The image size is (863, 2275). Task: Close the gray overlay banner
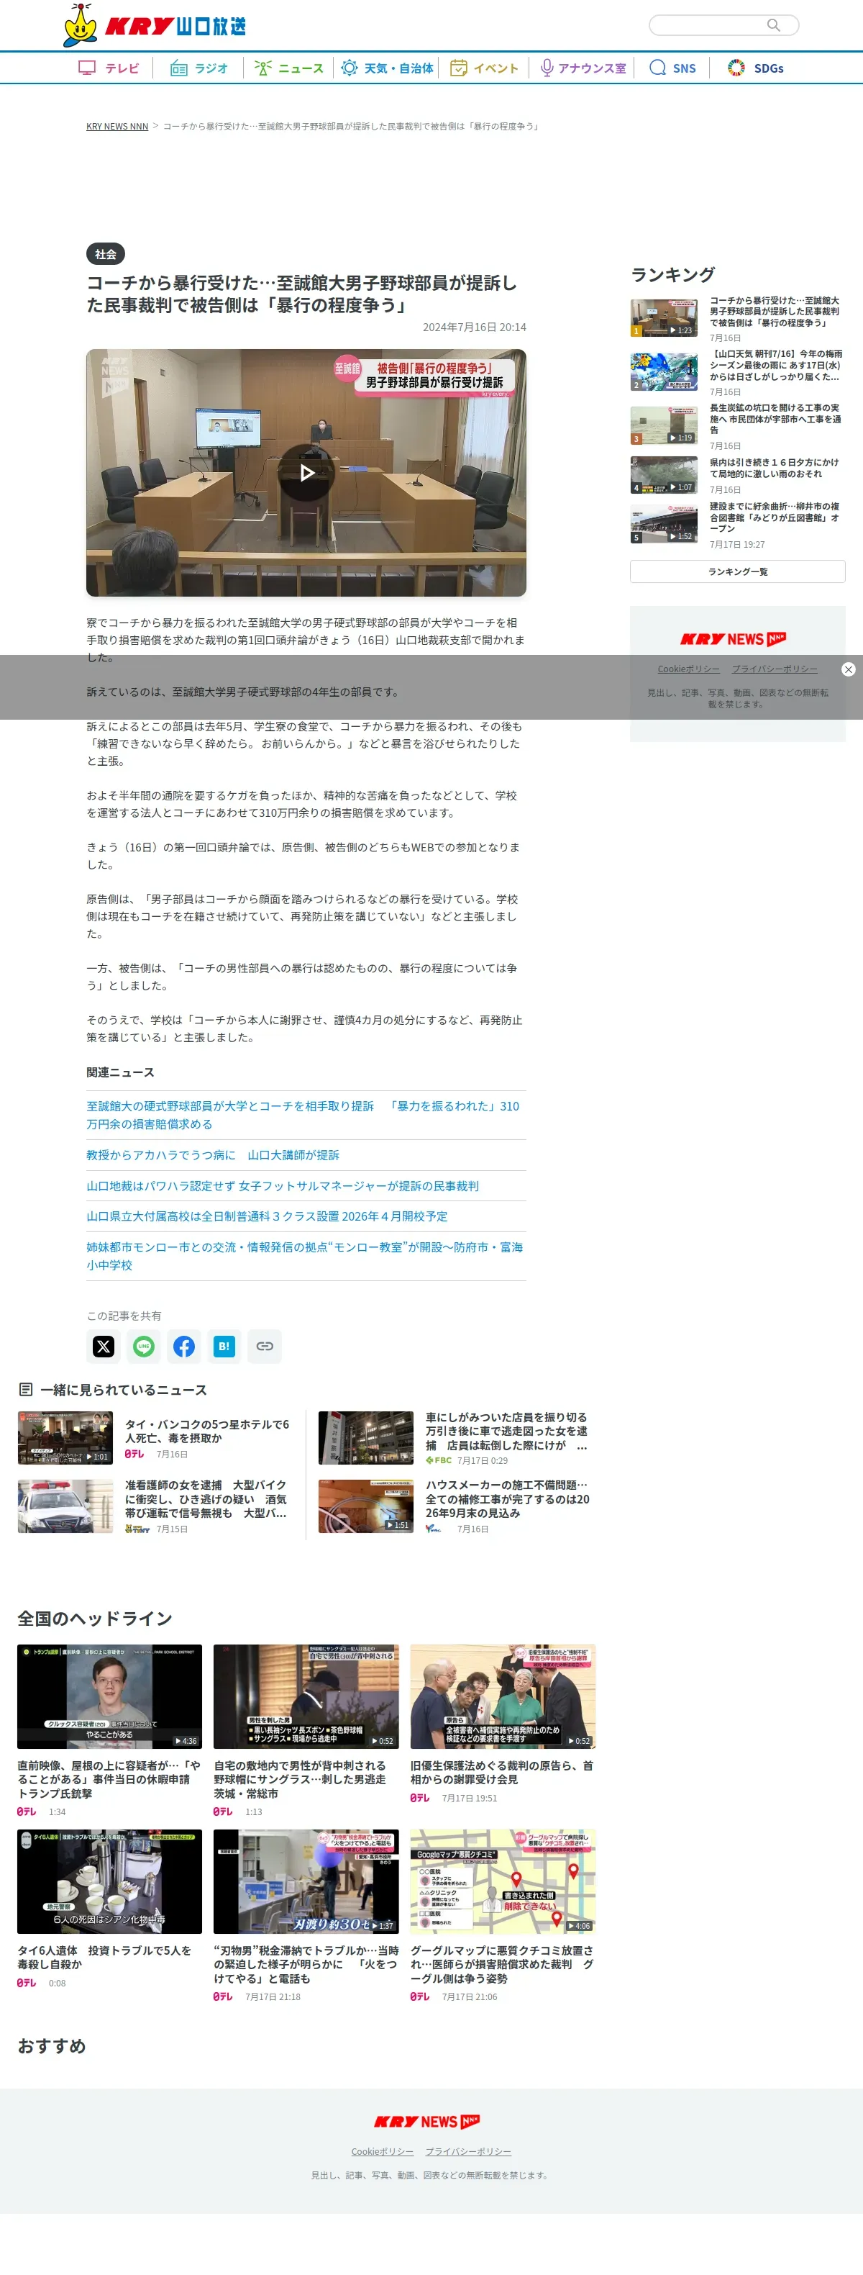[x=848, y=669]
